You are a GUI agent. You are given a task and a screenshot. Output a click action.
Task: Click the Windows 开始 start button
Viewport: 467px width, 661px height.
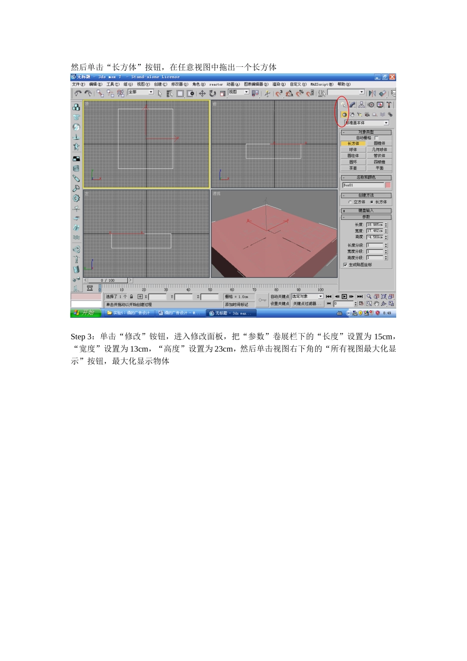click(86, 313)
